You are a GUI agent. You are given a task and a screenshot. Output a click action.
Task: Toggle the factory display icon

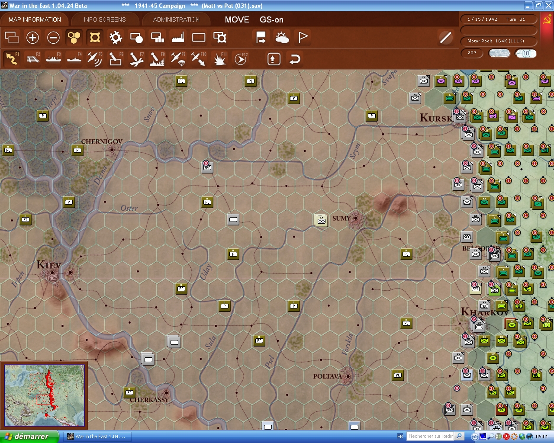pyautogui.click(x=178, y=38)
